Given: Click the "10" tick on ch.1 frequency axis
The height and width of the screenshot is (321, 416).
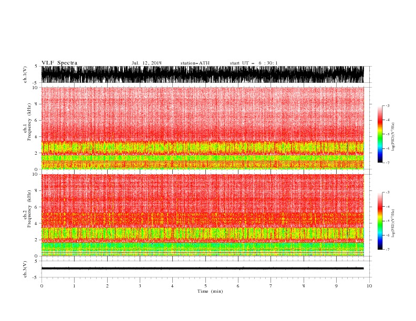Looking at the screenshot, I should (35, 88).
